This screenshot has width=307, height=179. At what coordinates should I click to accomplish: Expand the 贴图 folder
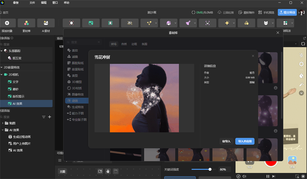coord(3,123)
